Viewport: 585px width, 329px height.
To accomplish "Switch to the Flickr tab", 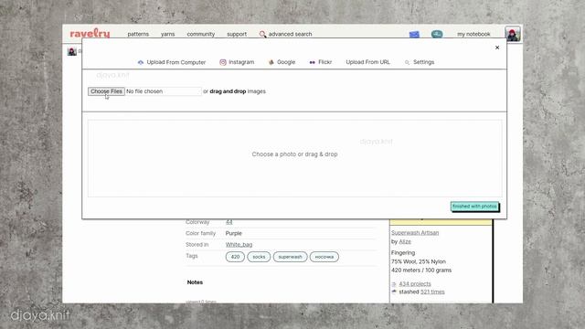I will click(321, 62).
